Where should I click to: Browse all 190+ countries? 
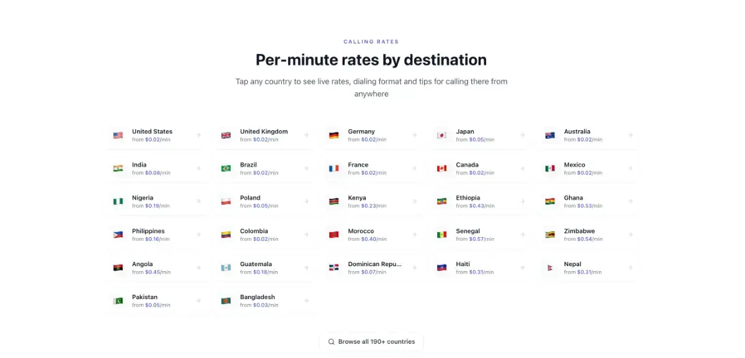pyautogui.click(x=371, y=342)
